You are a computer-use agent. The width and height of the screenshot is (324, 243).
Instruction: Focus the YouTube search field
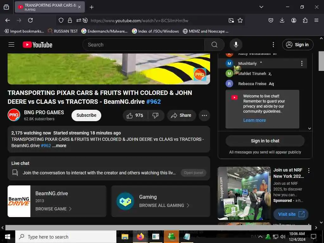coord(144,45)
